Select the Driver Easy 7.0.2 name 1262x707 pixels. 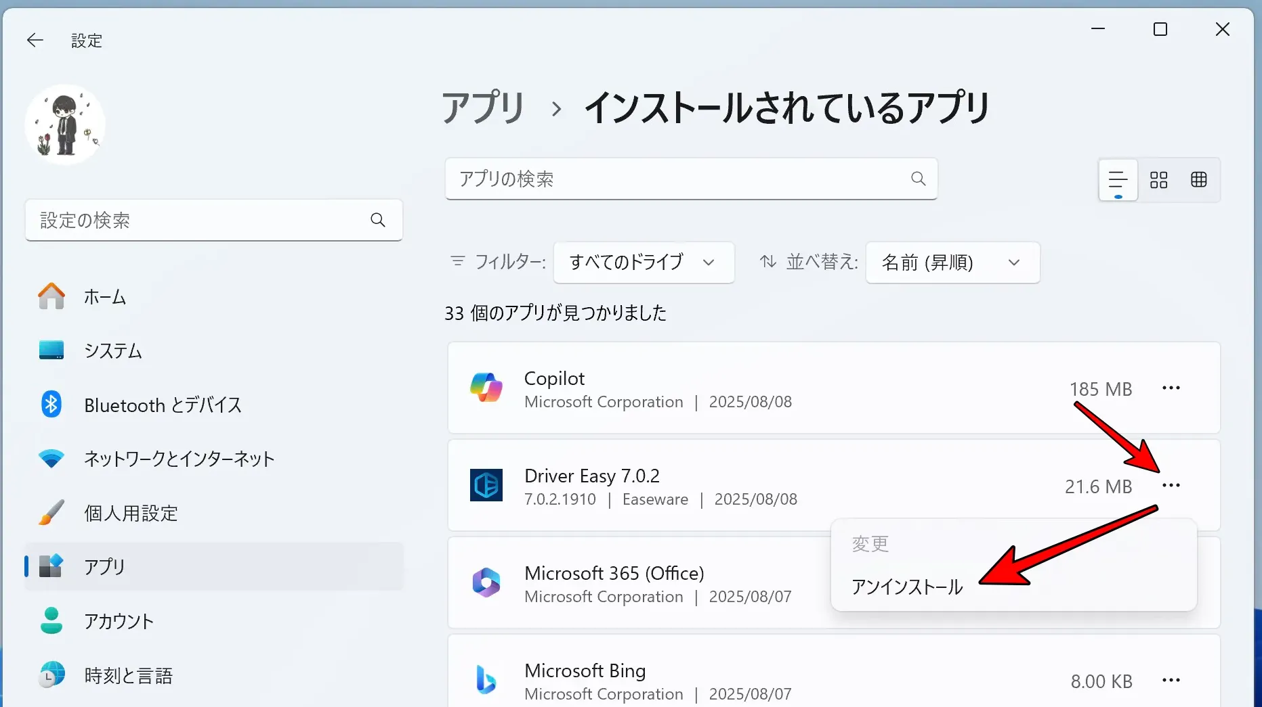click(x=592, y=476)
